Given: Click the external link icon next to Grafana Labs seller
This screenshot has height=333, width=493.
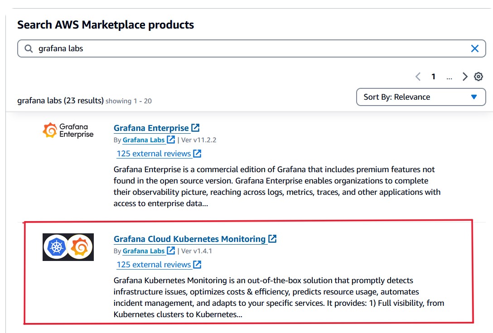Looking at the screenshot, I should pyautogui.click(x=171, y=140).
